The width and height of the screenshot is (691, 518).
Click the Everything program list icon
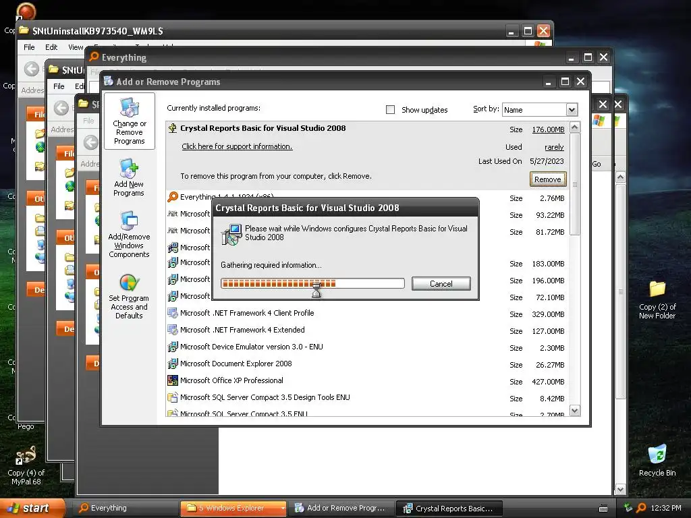(x=173, y=197)
